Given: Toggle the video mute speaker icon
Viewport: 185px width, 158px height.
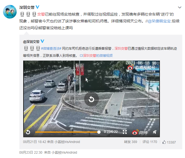Looking at the screenshot, I should (x=155, y=132).
